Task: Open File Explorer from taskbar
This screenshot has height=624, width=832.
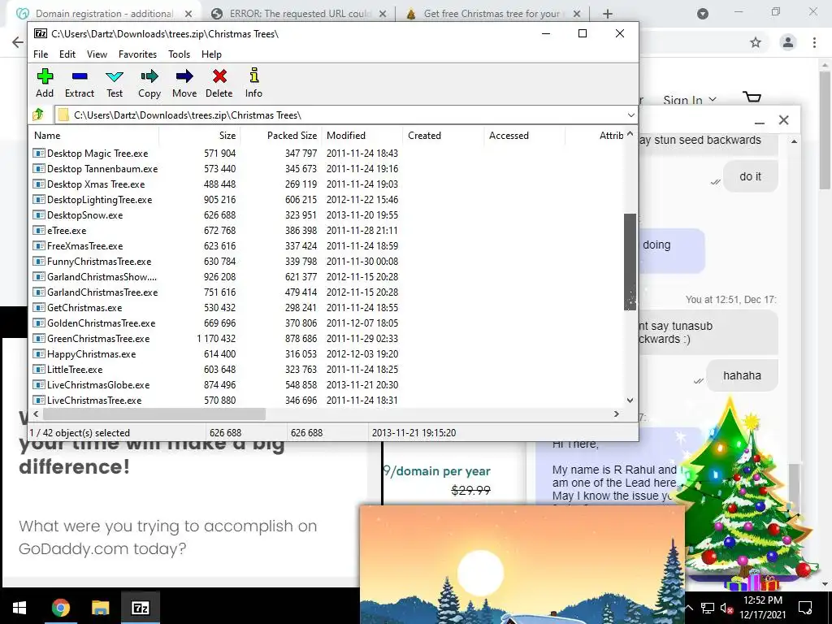Action: click(x=100, y=608)
